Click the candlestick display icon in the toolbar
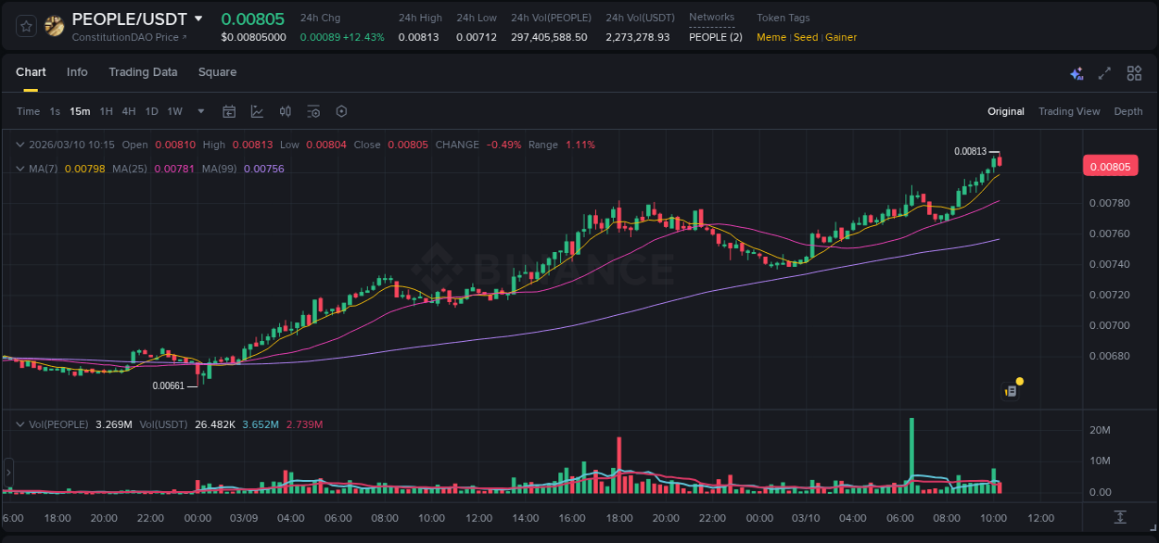Viewport: 1159px width, 543px height. [285, 111]
